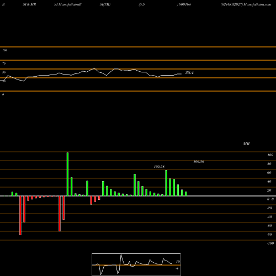Click the 10 label in mini chart

pos(178,262)
